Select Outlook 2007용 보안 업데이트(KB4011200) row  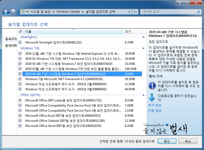(x=82, y=121)
